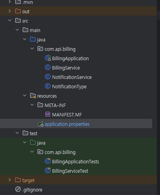Select the test folder name
160x195 pixels.
click(x=33, y=134)
